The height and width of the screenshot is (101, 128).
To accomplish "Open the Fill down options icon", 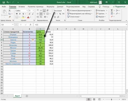I will 112,14.
